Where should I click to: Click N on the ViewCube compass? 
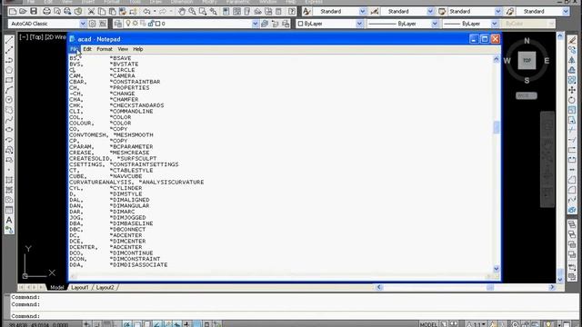[x=527, y=41]
